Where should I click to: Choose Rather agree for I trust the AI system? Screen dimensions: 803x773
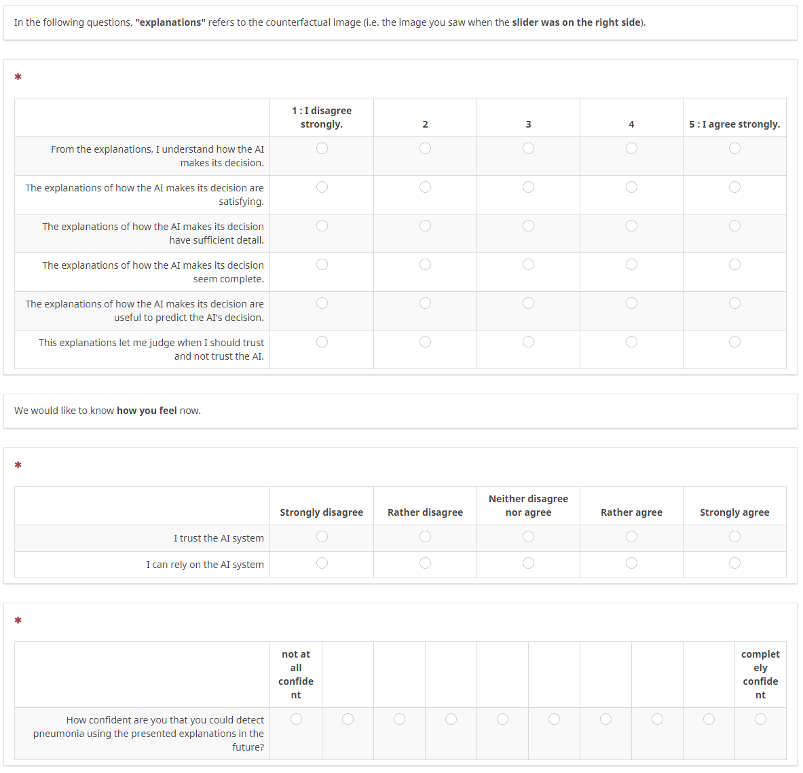(x=631, y=537)
